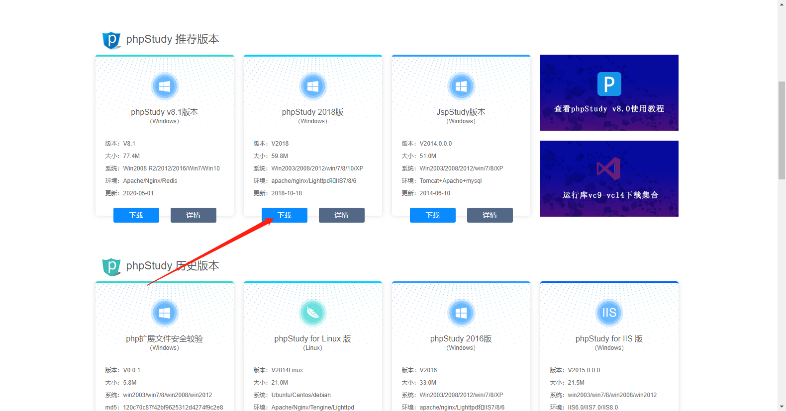Viewport: 786px width, 411px height.
Task: Click the phpStudy 2018版 title
Action: click(x=313, y=112)
